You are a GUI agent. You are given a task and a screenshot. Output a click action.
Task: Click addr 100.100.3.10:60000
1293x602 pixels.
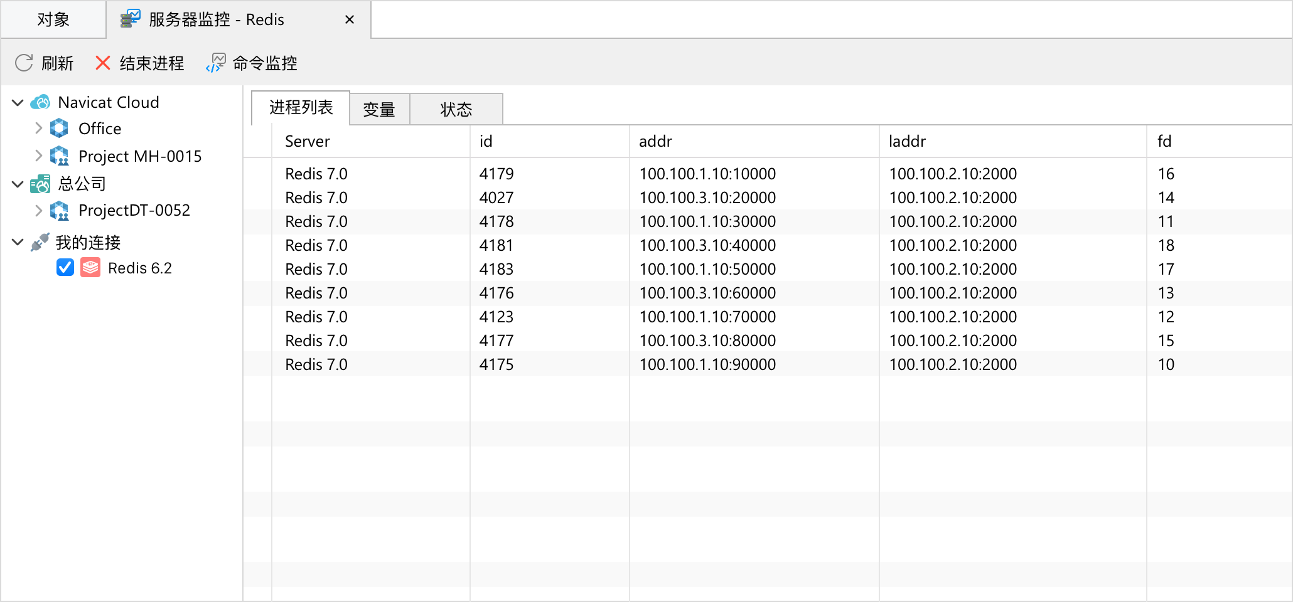pos(707,293)
